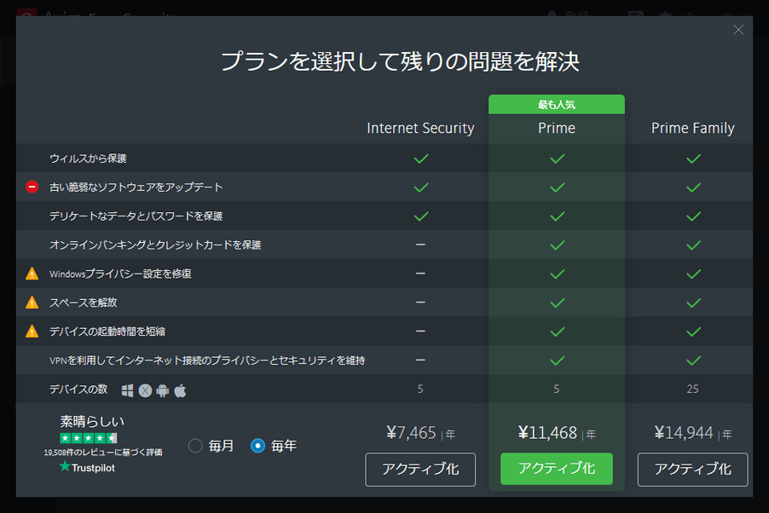Image resolution: width=769 pixels, height=513 pixels.
Task: Click warning icon next to Windowsプライバシー設定を修復
Action: pyautogui.click(x=32, y=274)
